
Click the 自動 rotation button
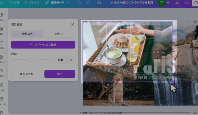tap(61, 60)
